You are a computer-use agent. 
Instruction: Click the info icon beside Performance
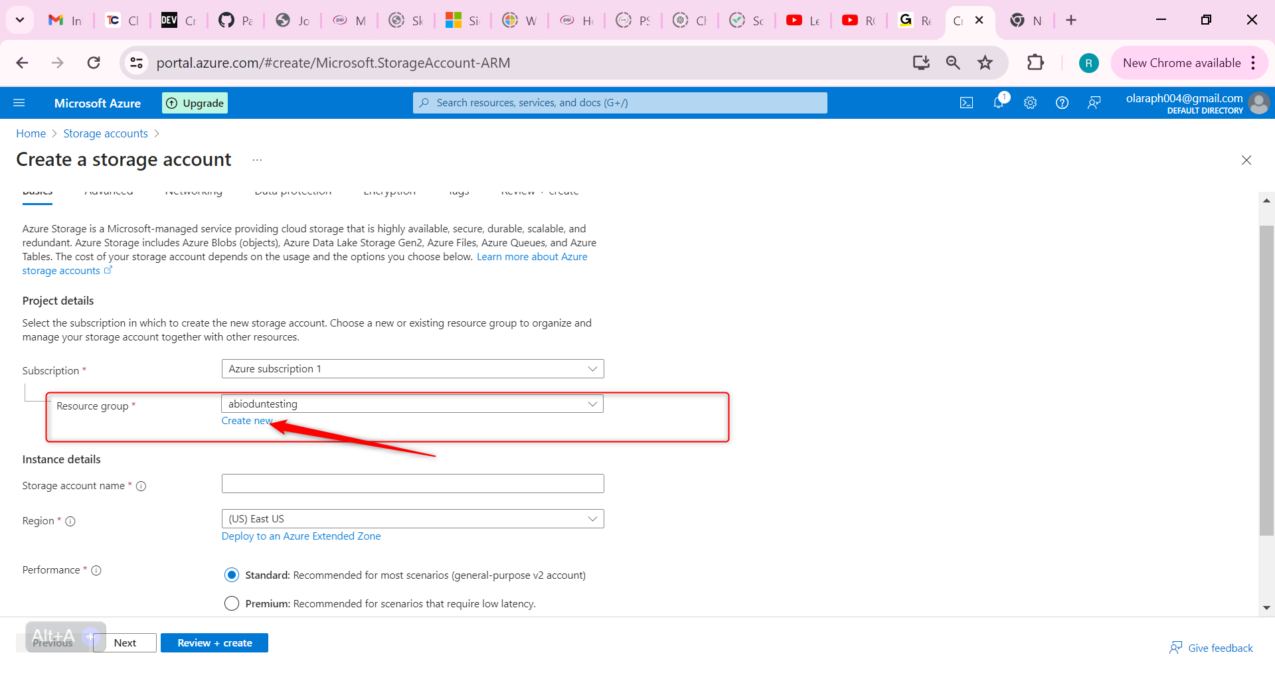pyautogui.click(x=96, y=570)
